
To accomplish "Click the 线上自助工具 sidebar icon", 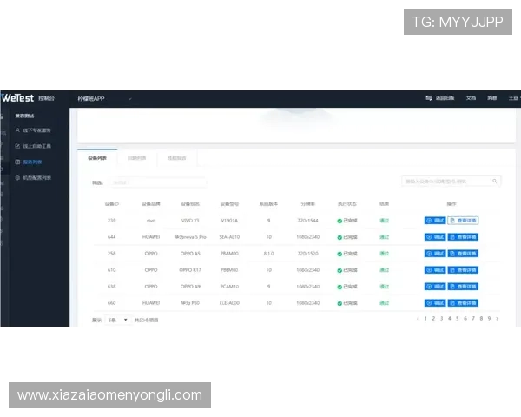I will click(x=17, y=146).
